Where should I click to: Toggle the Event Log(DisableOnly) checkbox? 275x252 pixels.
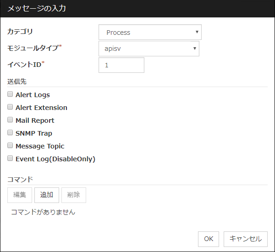(10, 159)
